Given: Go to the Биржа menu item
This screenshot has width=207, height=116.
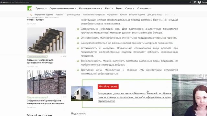Looking at the screenshot, I should coord(119,8).
